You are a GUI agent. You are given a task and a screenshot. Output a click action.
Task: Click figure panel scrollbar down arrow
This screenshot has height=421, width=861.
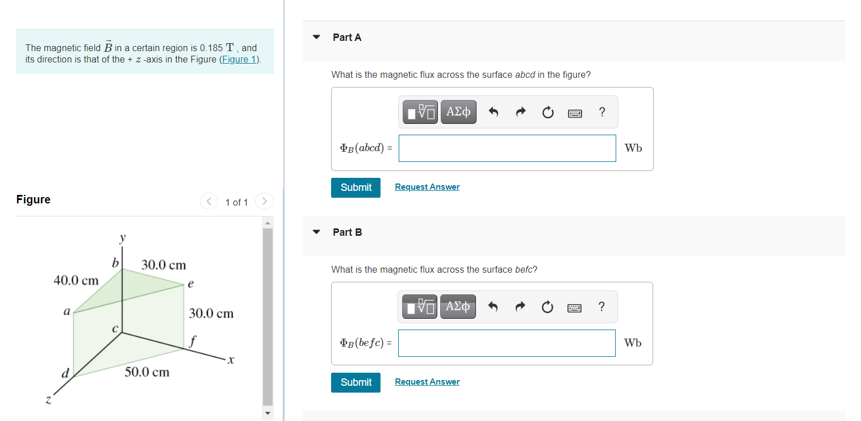click(x=268, y=414)
